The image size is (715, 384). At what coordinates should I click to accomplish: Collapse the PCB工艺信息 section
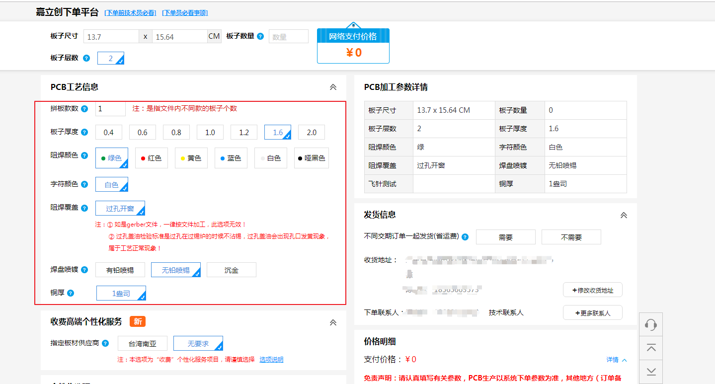333,87
